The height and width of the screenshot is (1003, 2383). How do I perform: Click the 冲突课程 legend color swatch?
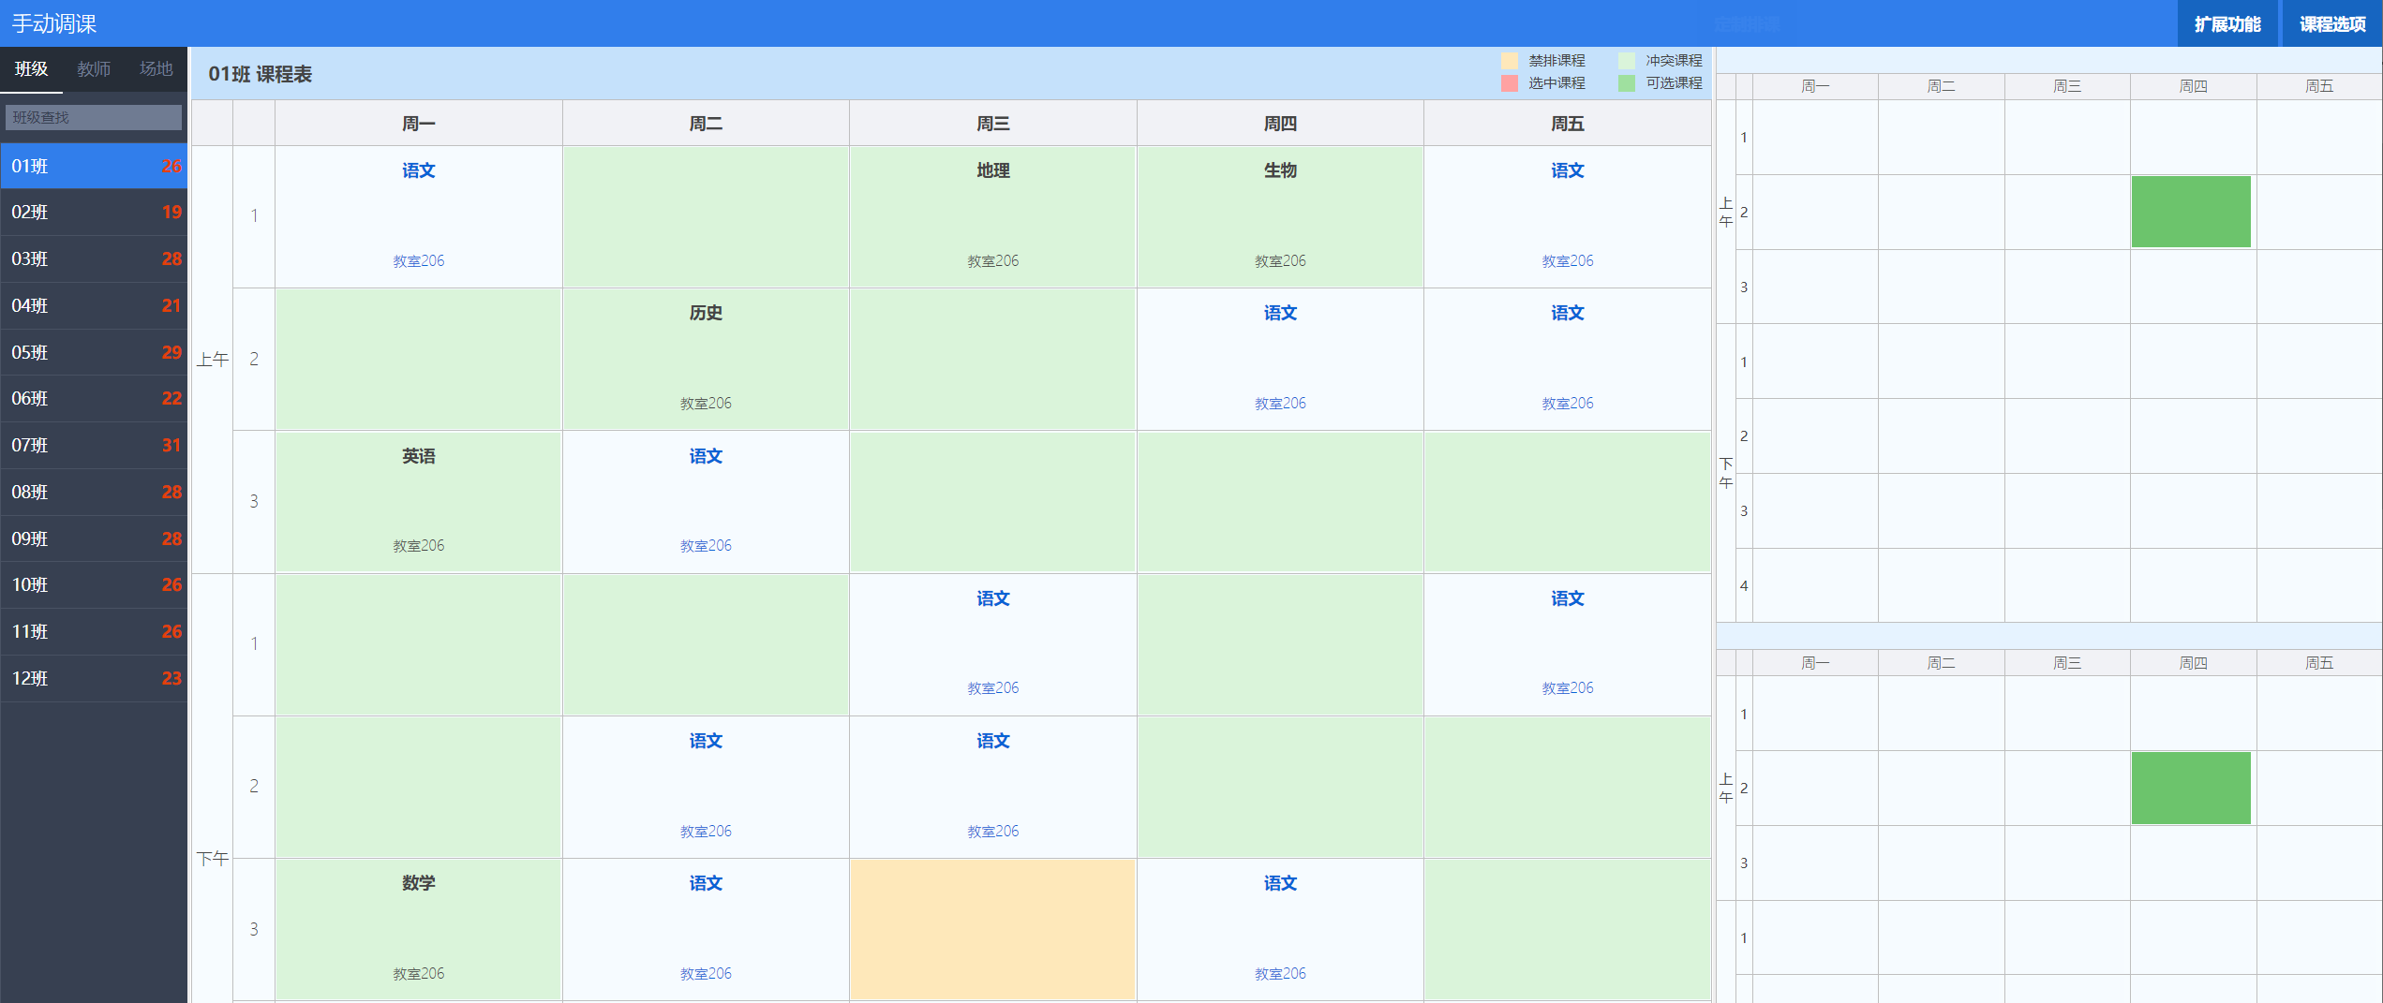(1627, 61)
